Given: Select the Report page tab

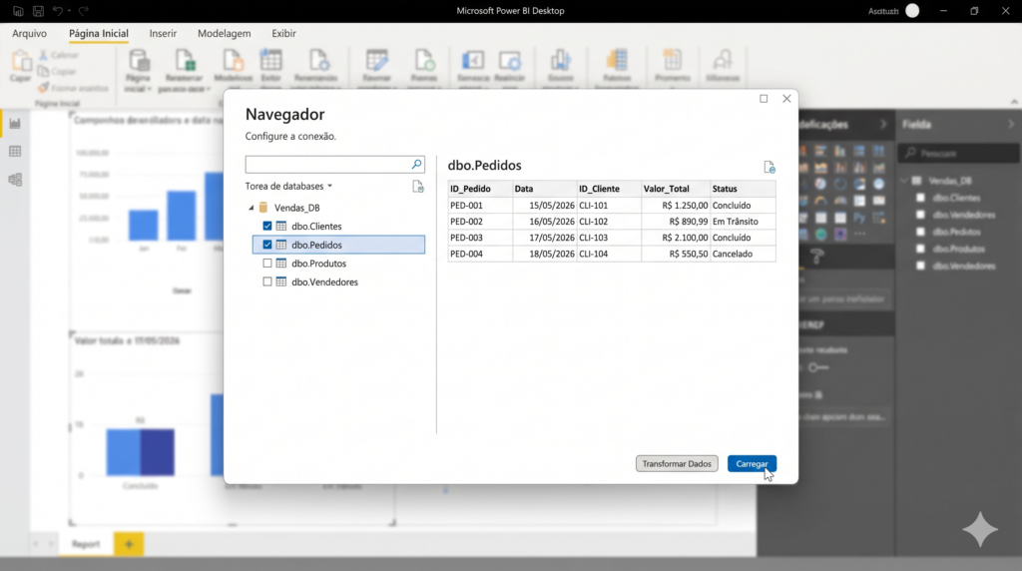Looking at the screenshot, I should click(86, 544).
